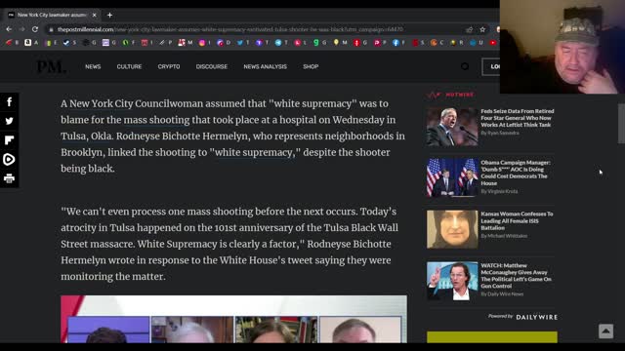Click author "By Daily Wire News"

click(x=502, y=294)
